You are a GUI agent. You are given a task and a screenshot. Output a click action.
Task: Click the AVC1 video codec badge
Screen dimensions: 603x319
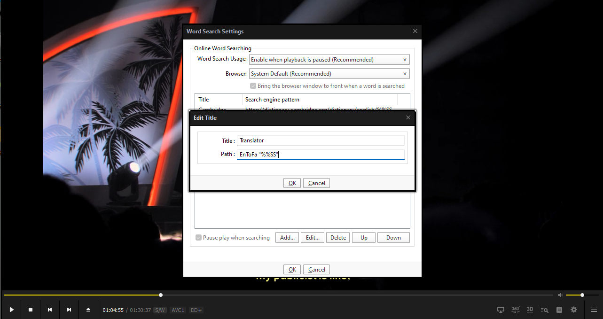pos(178,310)
